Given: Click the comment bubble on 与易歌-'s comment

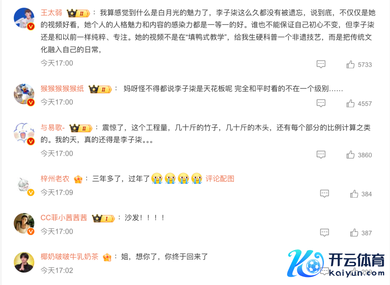Looking at the screenshot, I should click(321, 154).
